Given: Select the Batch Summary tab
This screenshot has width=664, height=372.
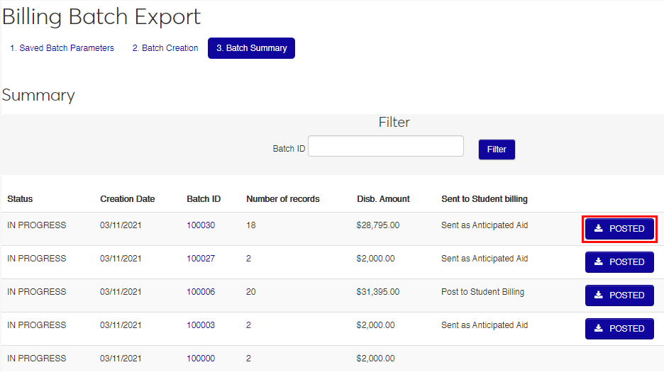Looking at the screenshot, I should click(251, 48).
